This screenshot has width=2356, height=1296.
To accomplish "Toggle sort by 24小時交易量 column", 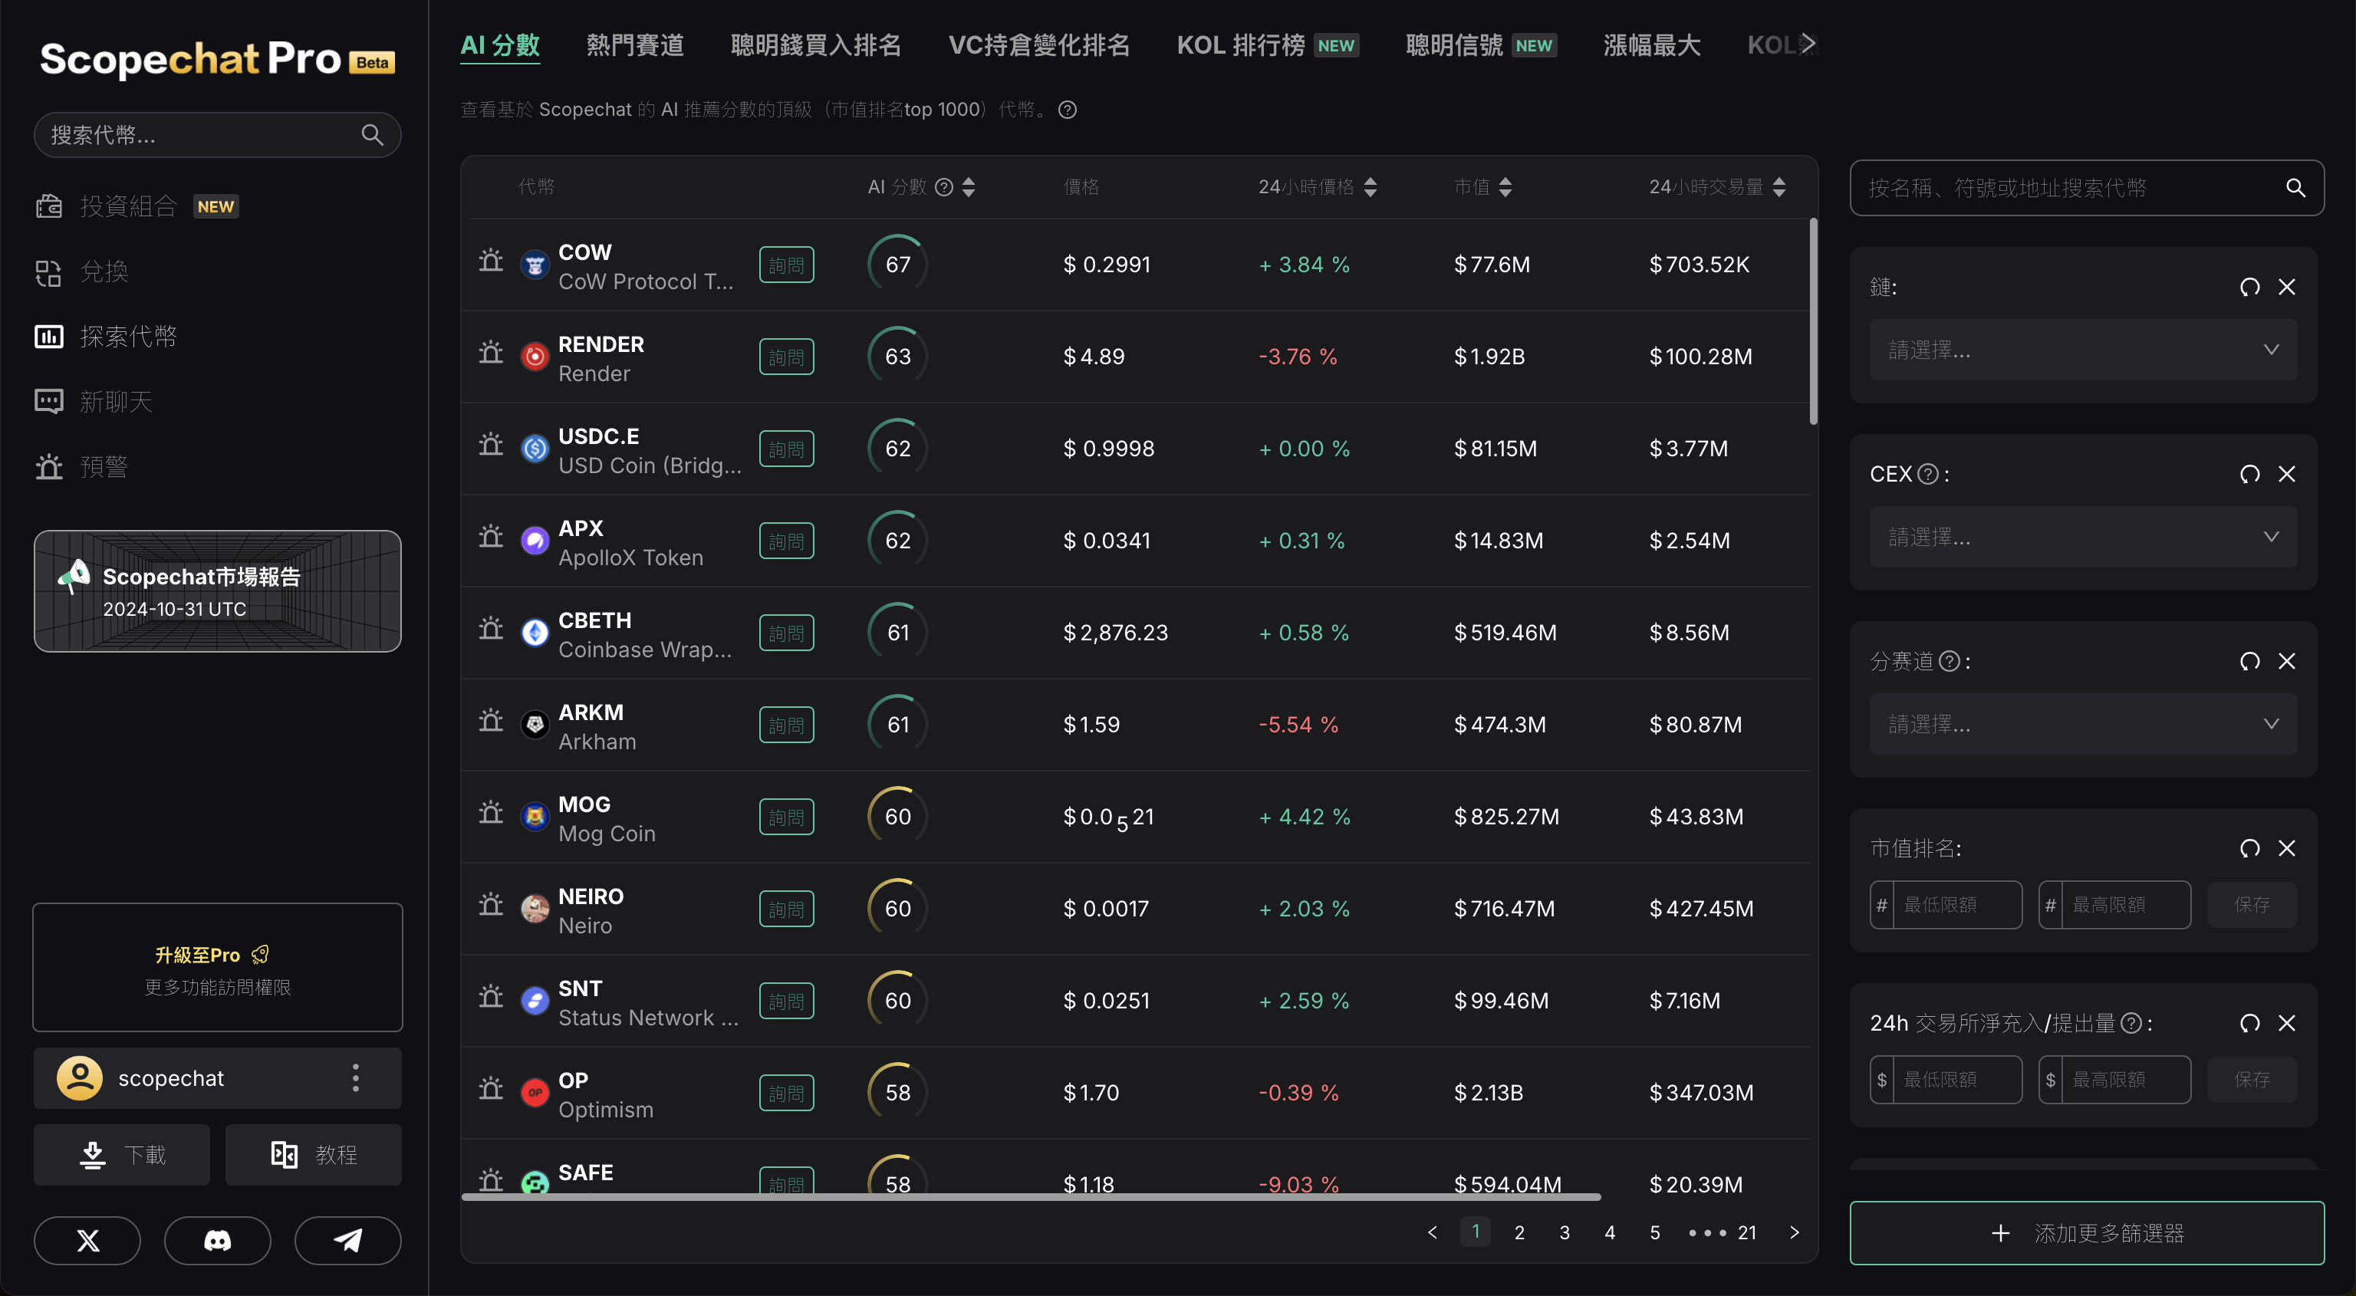I will [x=1779, y=187].
